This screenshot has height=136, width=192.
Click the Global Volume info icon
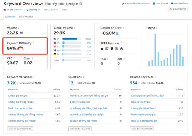75,28
